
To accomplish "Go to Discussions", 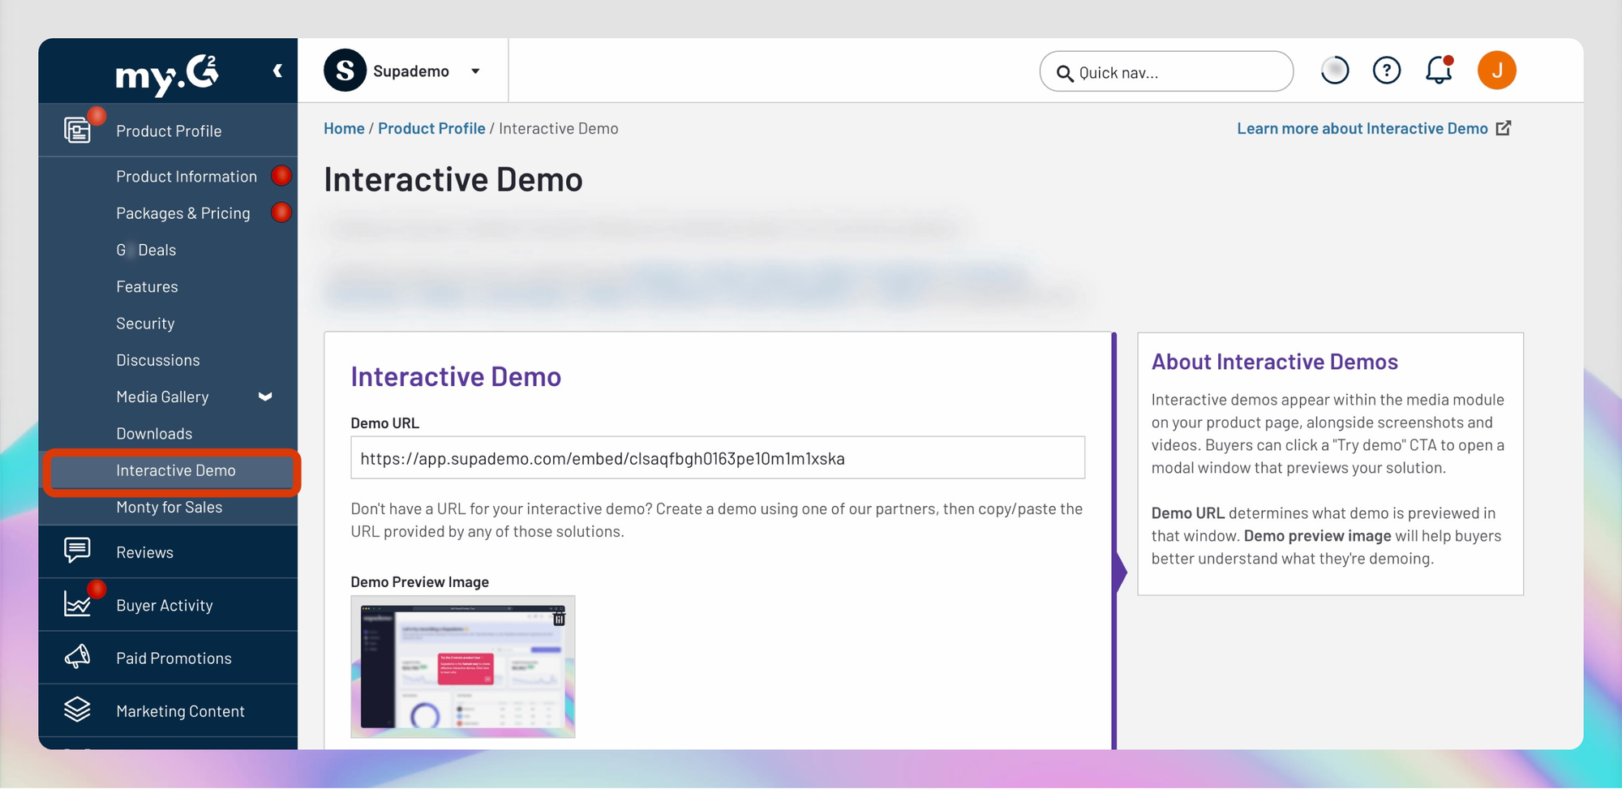I will point(158,360).
